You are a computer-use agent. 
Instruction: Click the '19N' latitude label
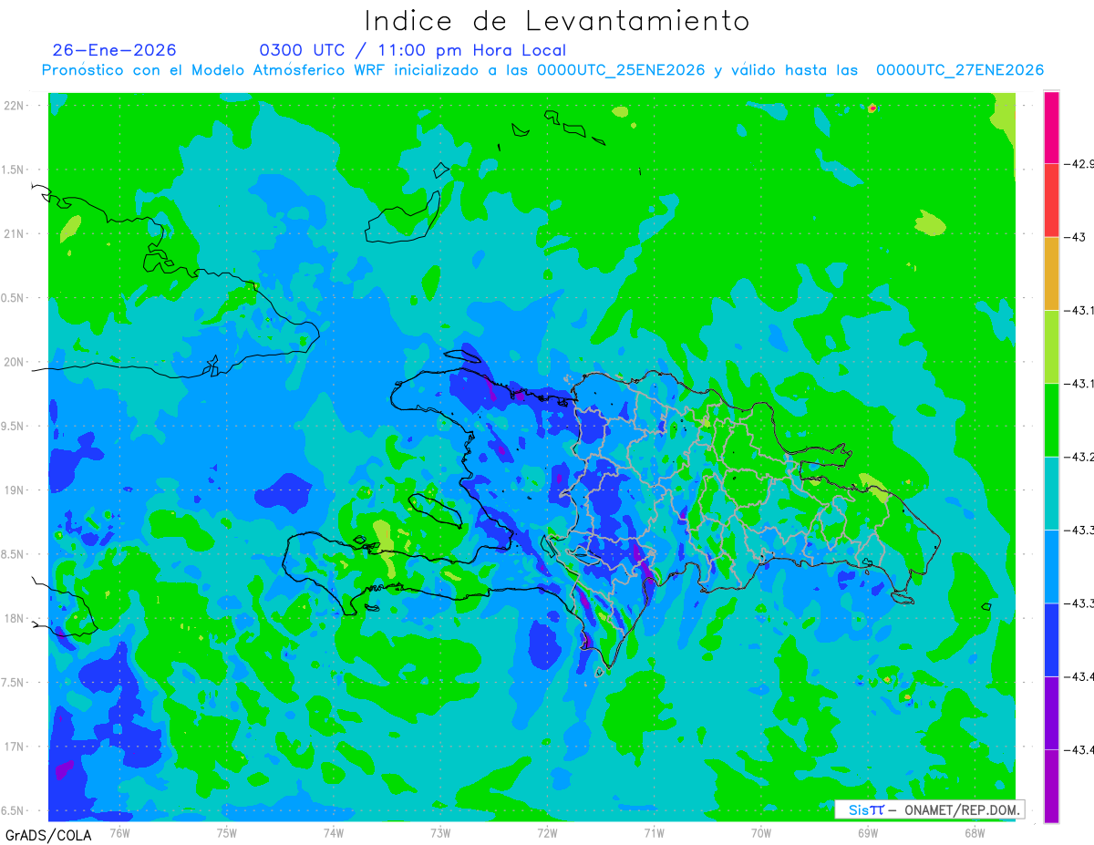click(x=15, y=490)
